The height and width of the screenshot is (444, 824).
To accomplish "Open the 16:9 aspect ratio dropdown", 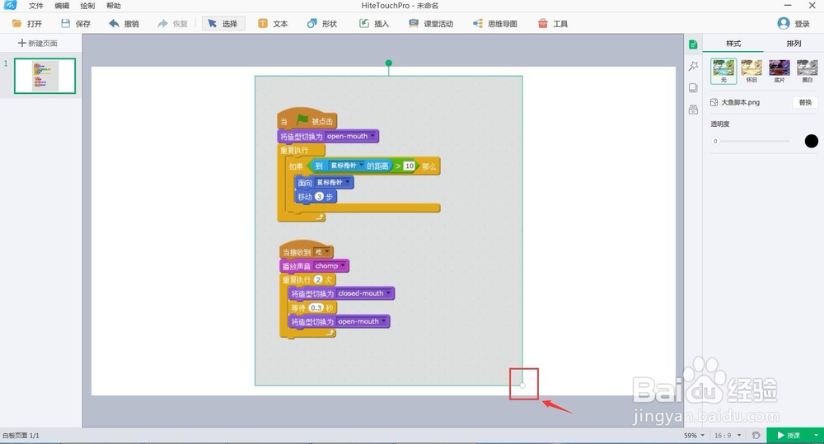I will tap(728, 436).
